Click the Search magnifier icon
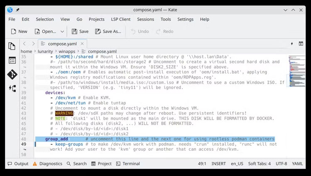Image resolution: width=311 pixels, height=176 pixels. point(69,164)
